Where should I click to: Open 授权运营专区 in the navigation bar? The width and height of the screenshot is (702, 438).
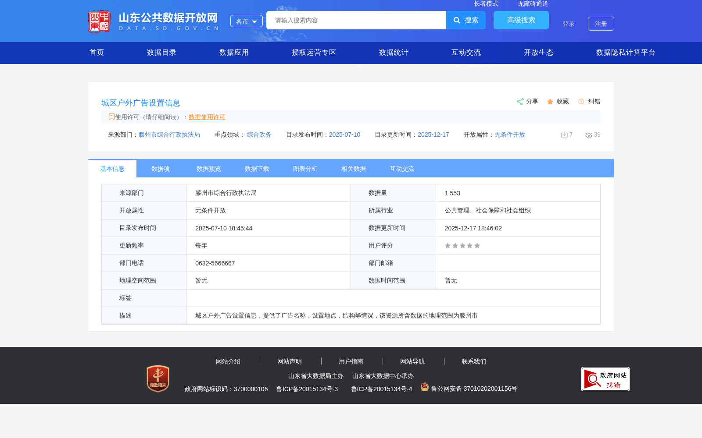click(x=314, y=53)
